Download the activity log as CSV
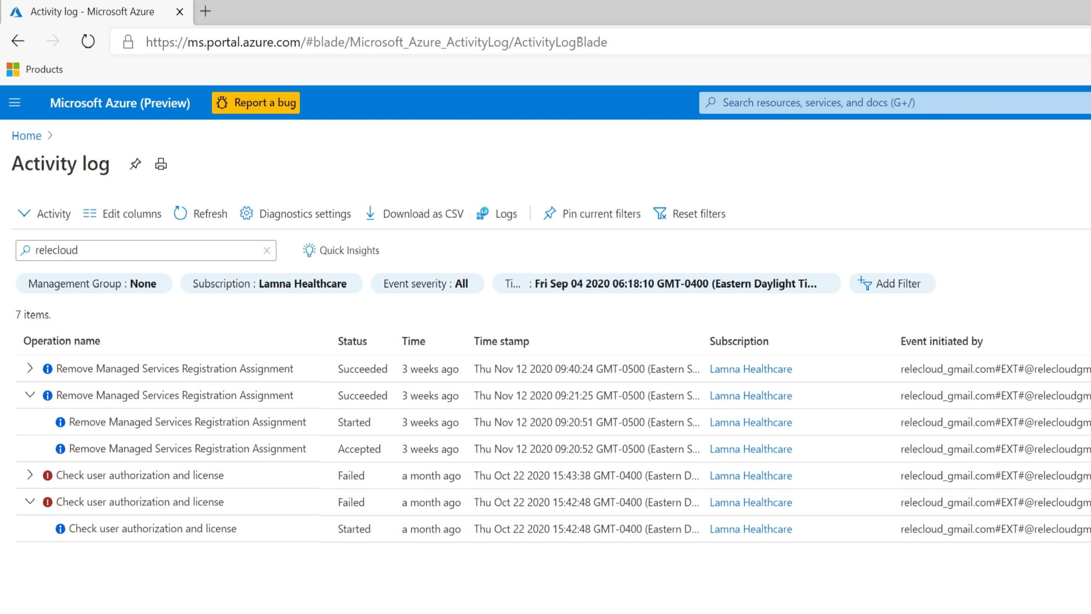 coord(414,214)
